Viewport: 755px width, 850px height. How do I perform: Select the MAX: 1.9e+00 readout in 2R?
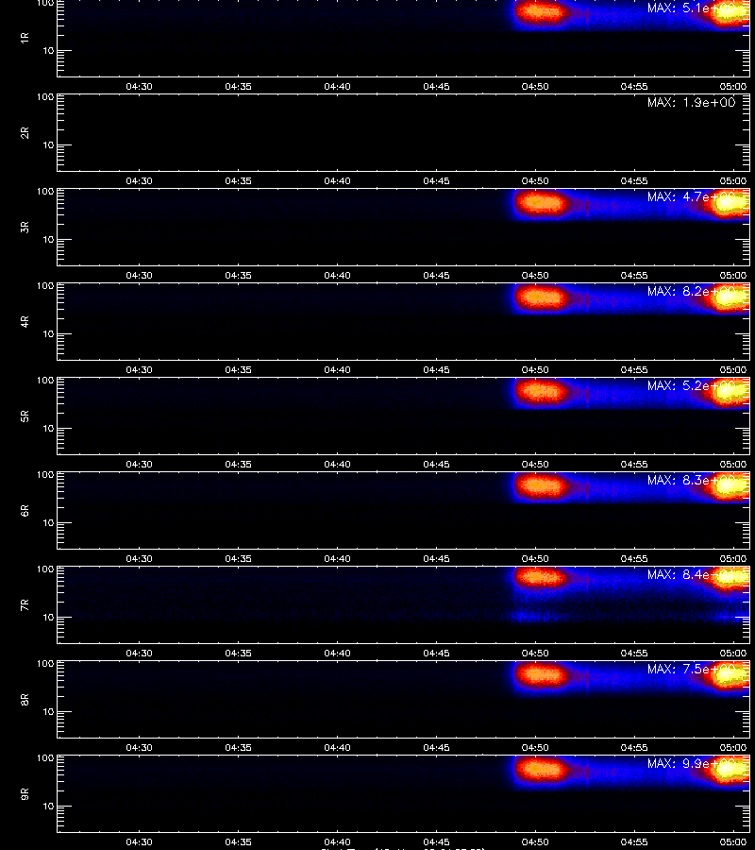(692, 102)
